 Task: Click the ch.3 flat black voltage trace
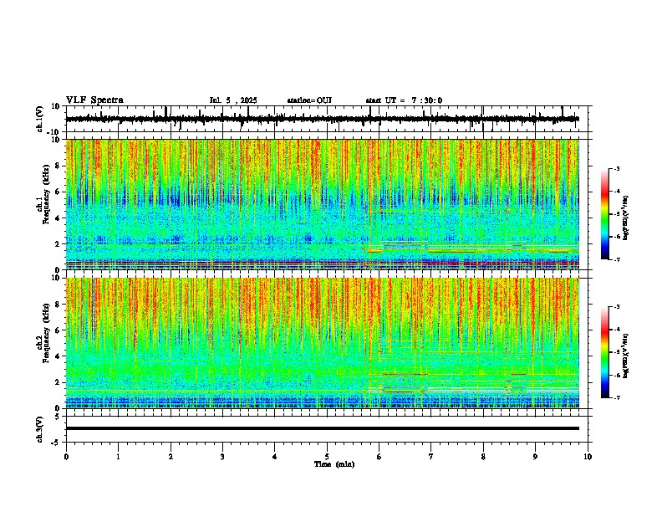pos(323,428)
